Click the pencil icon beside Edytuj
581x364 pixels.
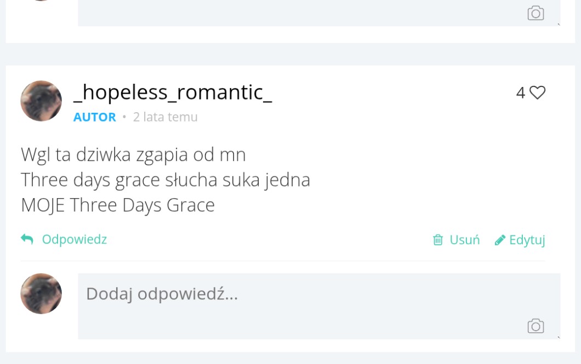tap(499, 240)
